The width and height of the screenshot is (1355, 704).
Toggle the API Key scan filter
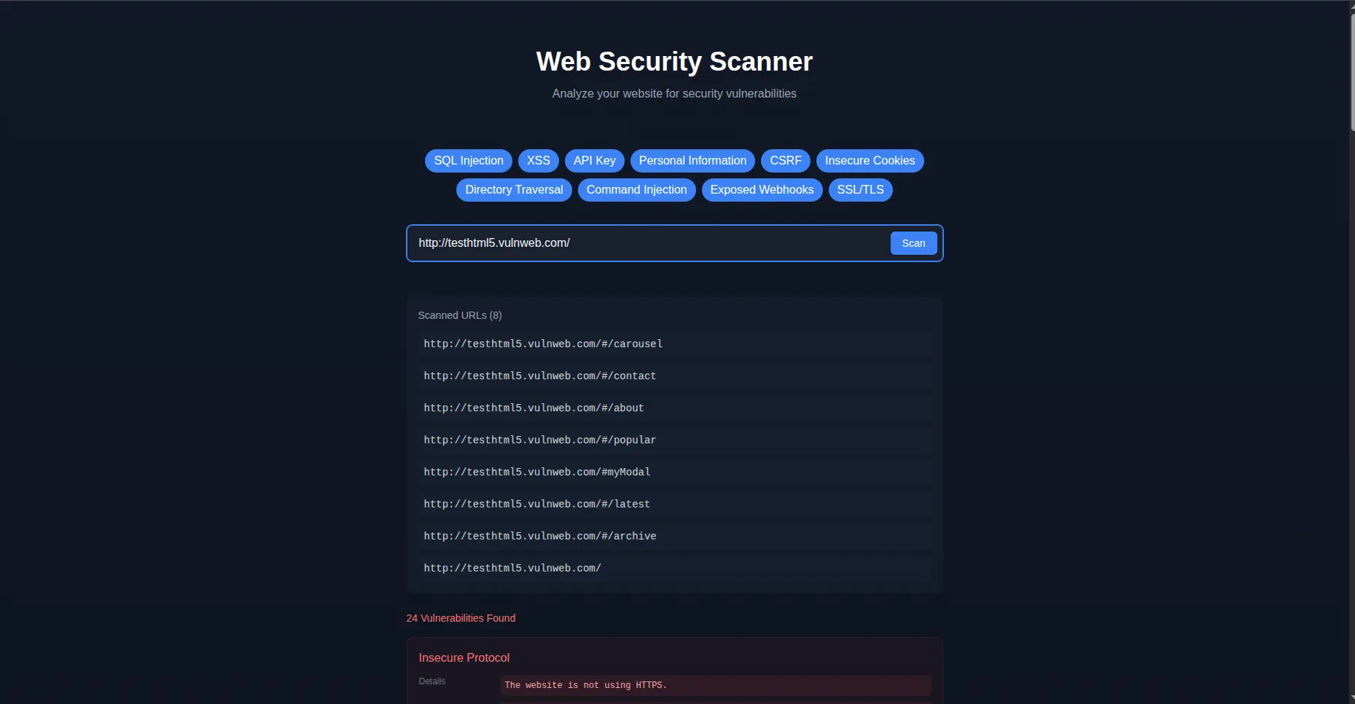594,161
